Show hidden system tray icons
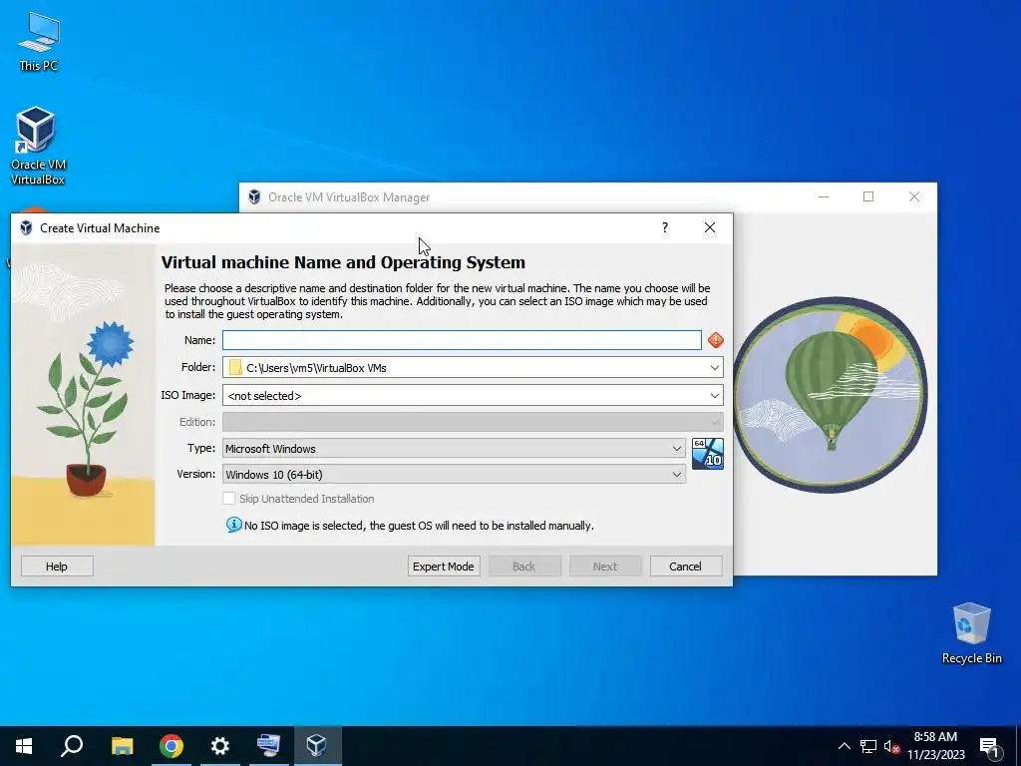The height and width of the screenshot is (766, 1021). pos(844,746)
